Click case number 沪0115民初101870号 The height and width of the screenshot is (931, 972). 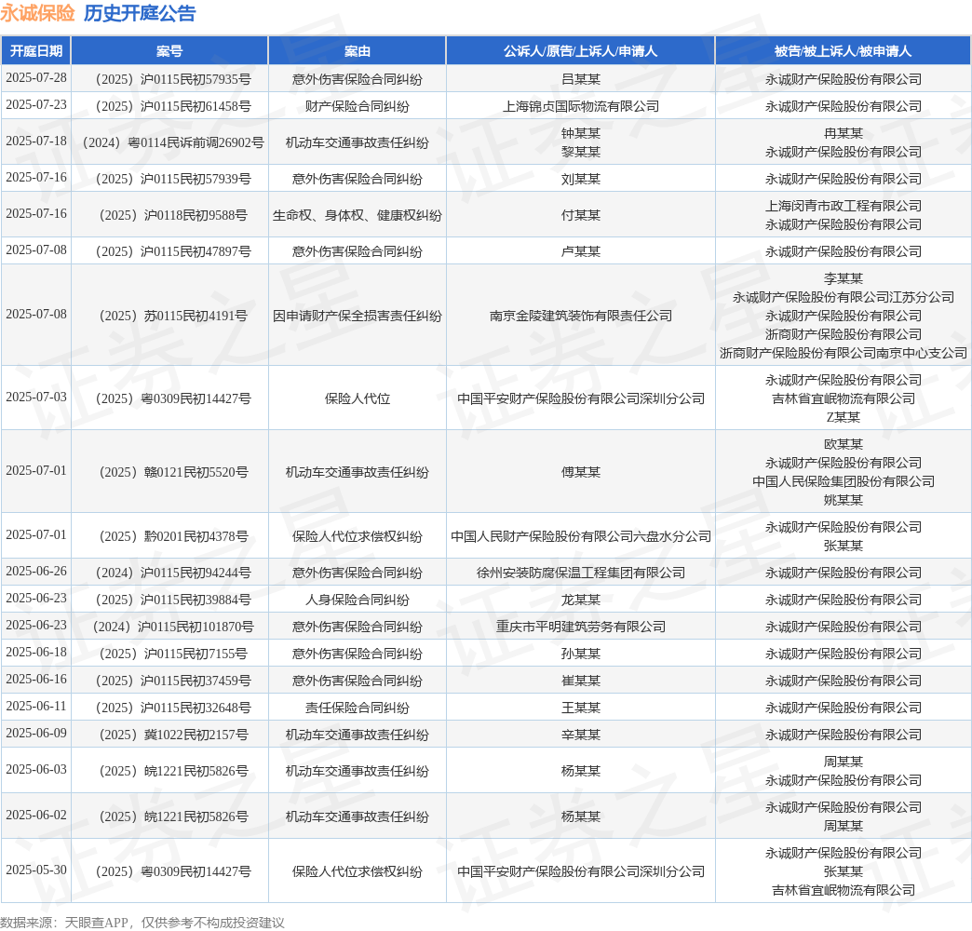(173, 627)
